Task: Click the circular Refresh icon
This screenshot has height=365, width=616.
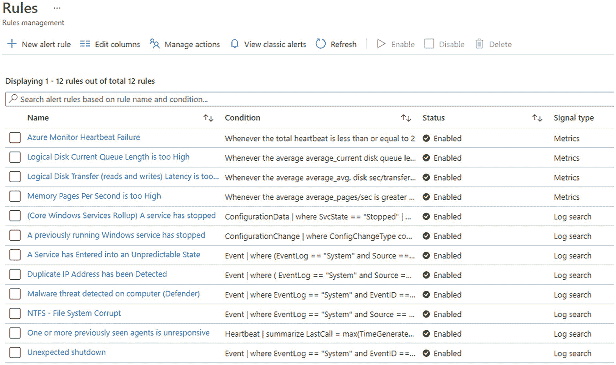Action: coord(321,44)
